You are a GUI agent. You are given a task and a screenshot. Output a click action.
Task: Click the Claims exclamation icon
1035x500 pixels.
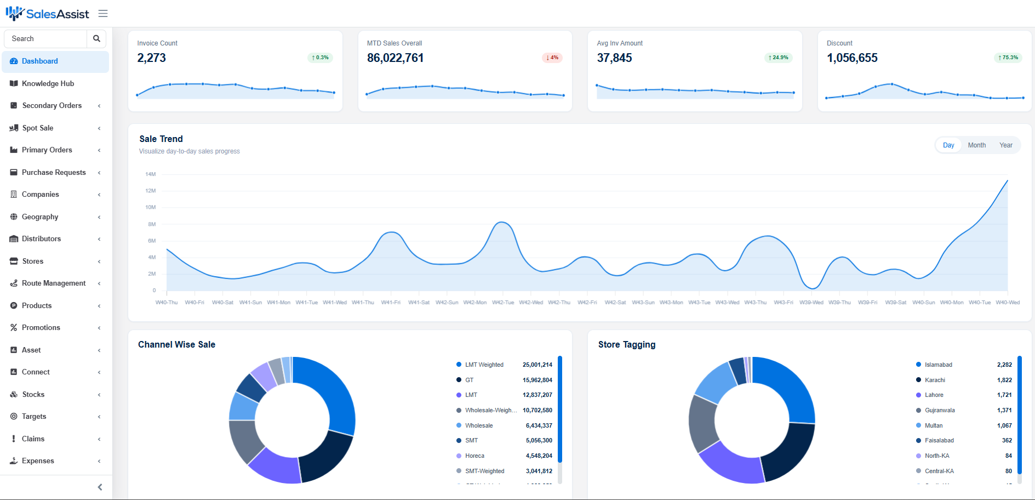tap(14, 439)
